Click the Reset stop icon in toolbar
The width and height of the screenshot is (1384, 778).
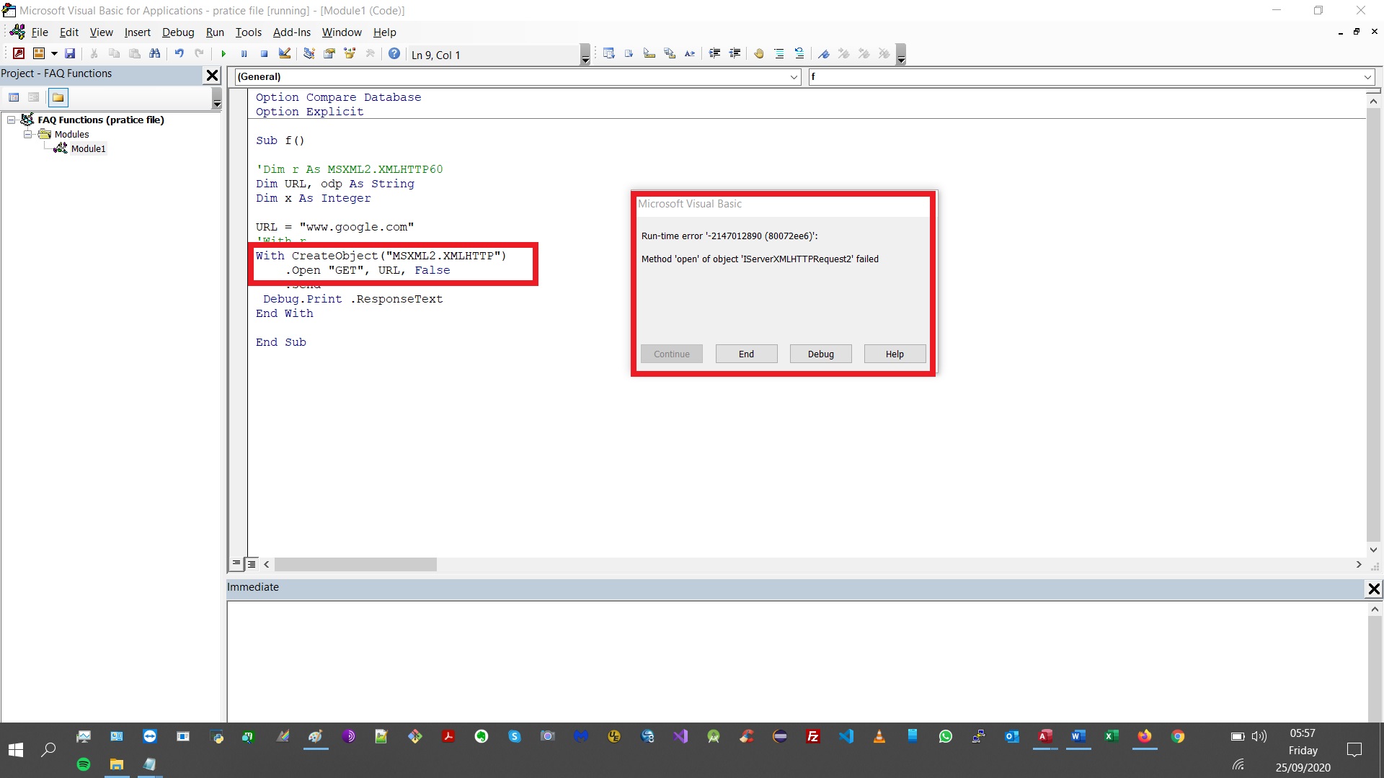[x=265, y=54]
